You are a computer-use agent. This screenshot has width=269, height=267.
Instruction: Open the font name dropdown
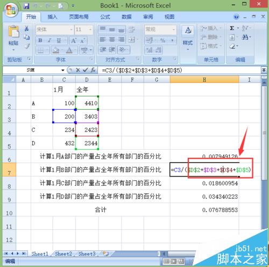pyautogui.click(x=72, y=30)
